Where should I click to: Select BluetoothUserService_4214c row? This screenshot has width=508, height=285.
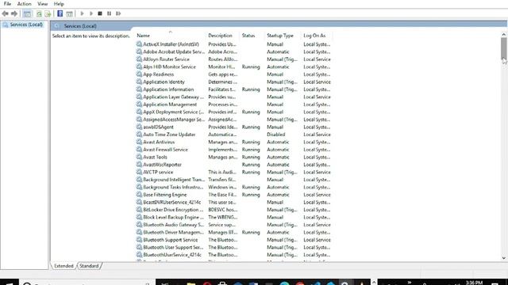pyautogui.click(x=233, y=255)
